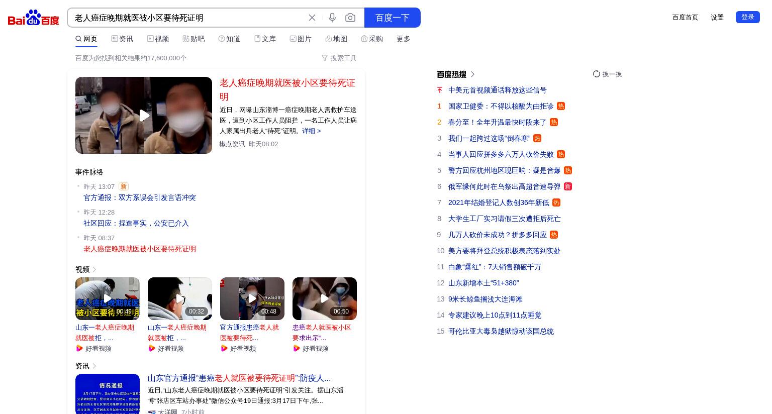Click the Baidu logo
The width and height of the screenshot is (772, 414).
(x=33, y=18)
